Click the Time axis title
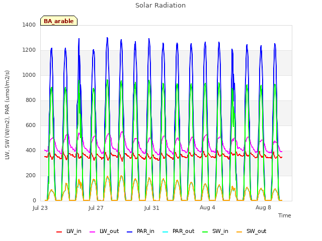Viewport: 322px width, 241px height. (285, 215)
